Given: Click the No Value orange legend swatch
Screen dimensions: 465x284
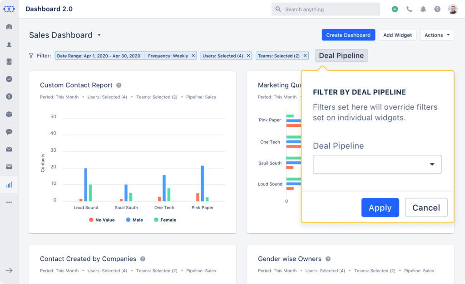Looking at the screenshot, I should tap(91, 220).
